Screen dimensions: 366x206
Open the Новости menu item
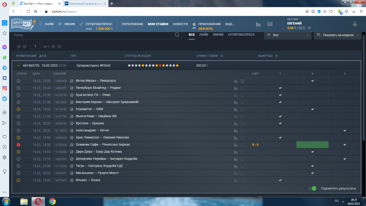coord(180,24)
